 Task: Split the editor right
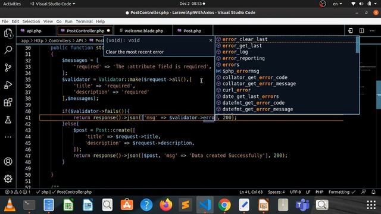coord(361,31)
